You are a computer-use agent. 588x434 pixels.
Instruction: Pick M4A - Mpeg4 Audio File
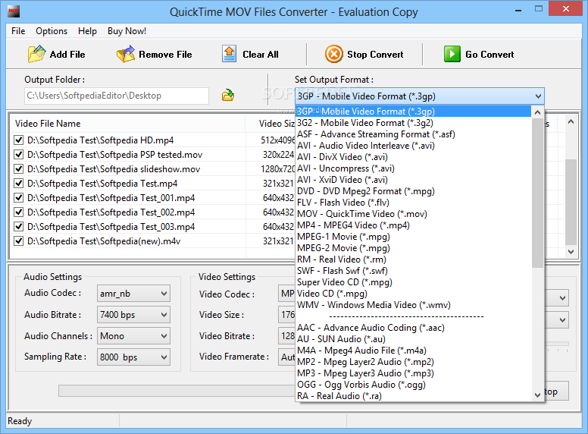[x=414, y=351]
